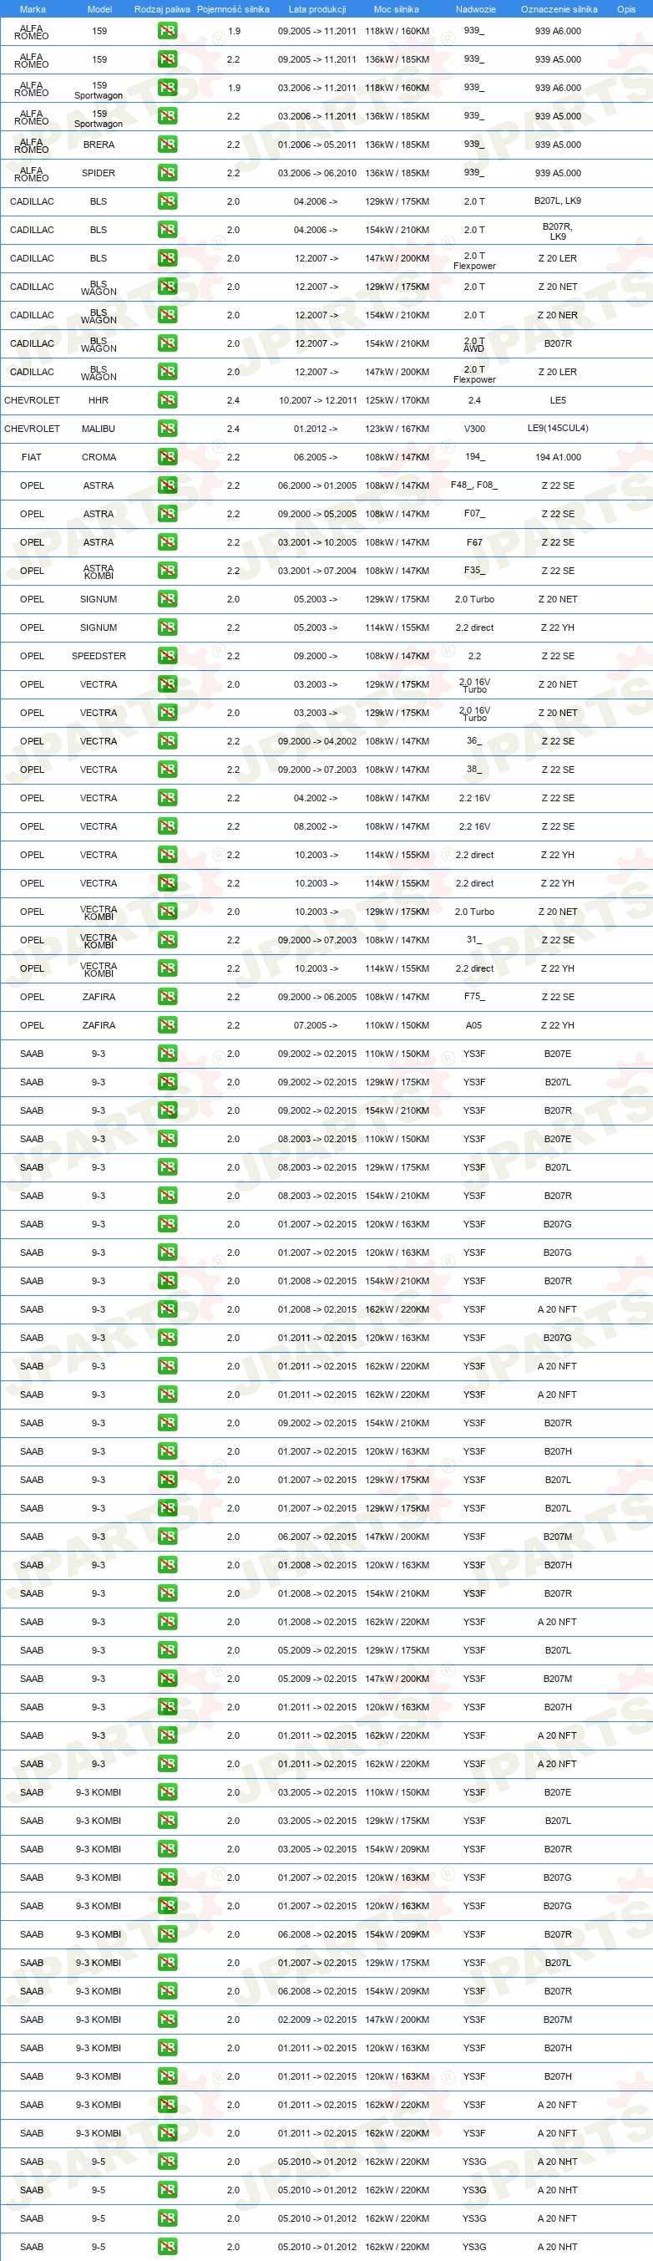The image size is (653, 2261).
Task: Click production years 06.2007 -> 02.2015
Action: 316,1537
